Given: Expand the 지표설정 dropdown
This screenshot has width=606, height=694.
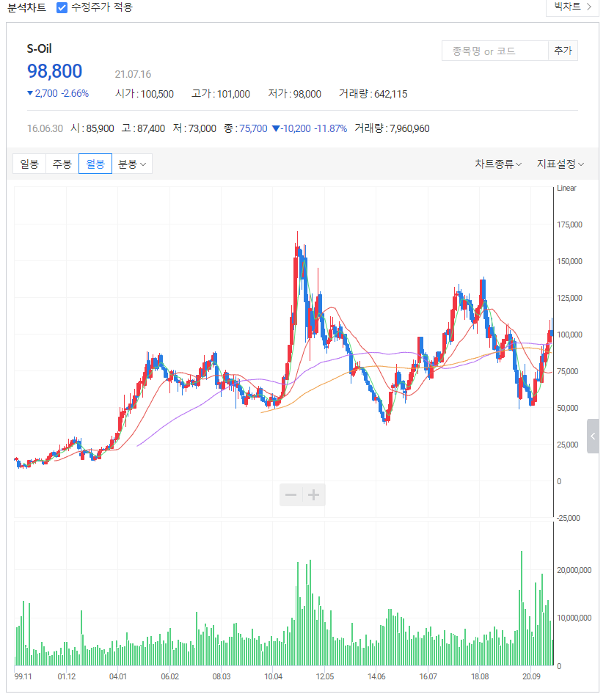Looking at the screenshot, I should pyautogui.click(x=561, y=164).
